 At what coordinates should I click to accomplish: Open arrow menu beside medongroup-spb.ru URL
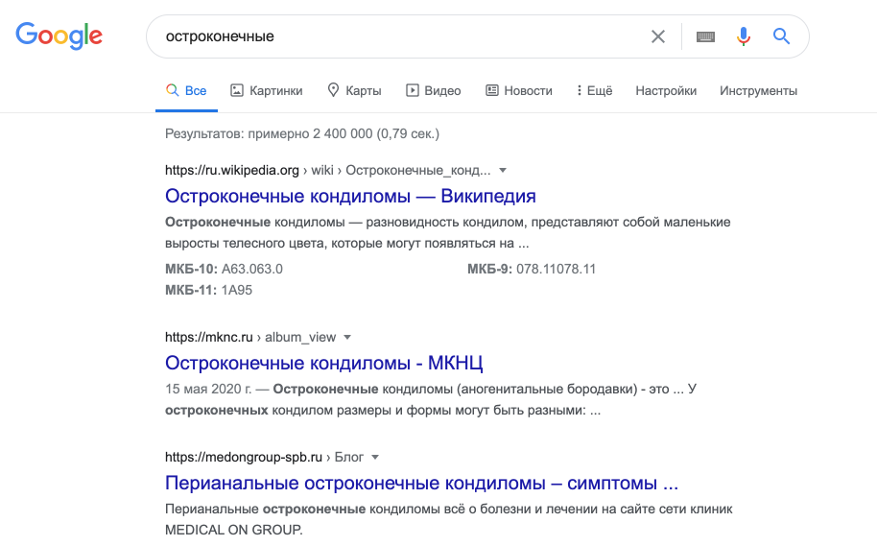click(375, 457)
